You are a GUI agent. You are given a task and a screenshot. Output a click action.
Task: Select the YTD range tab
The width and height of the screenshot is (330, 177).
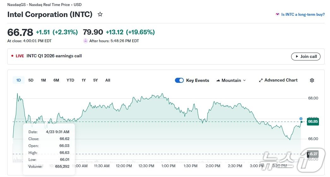point(70,80)
